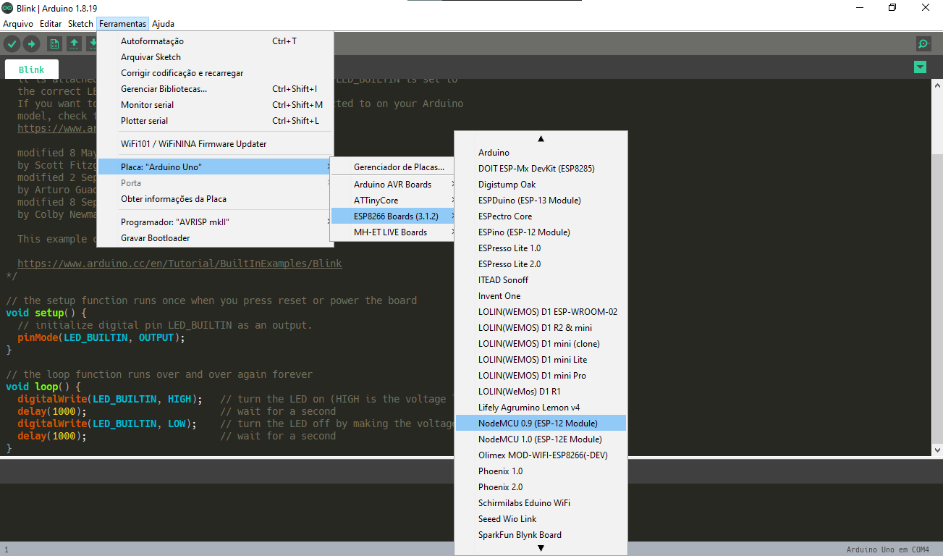The image size is (943, 556).
Task: Select NodeMCU 0.9 (ESP-12 Module)
Action: point(541,424)
